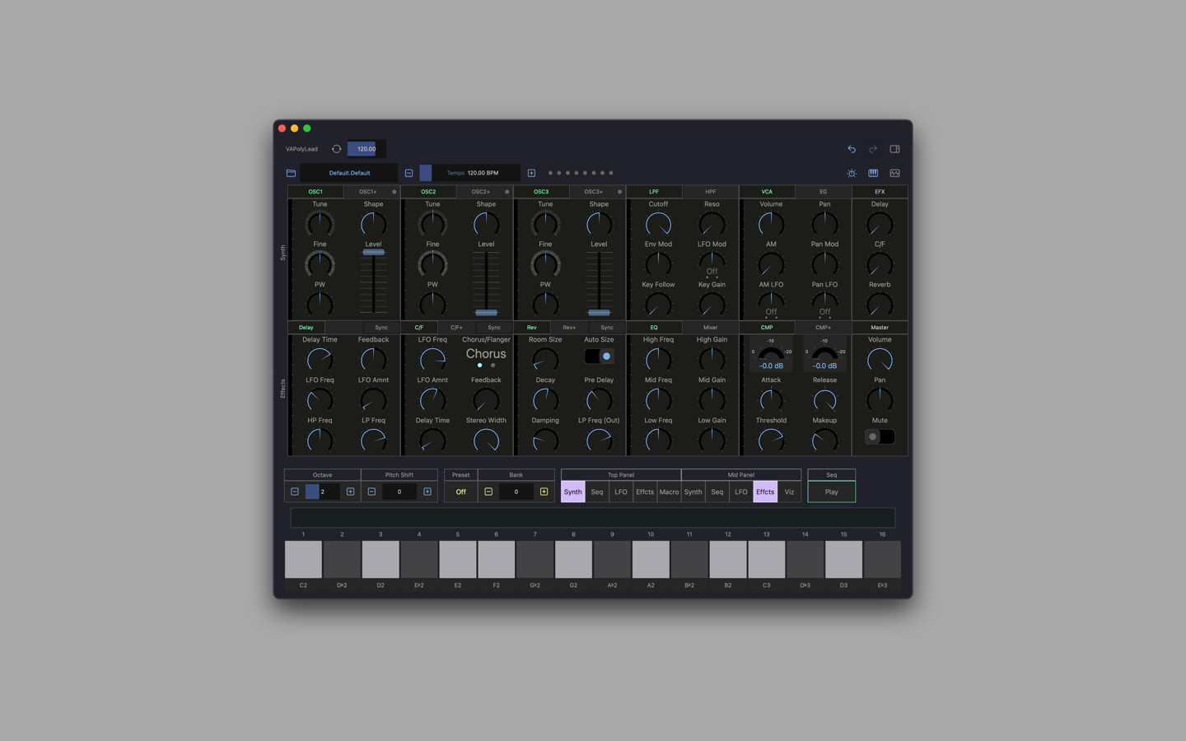Click the VAPolyLead patch name
Viewport: 1186px width, 741px height.
(x=301, y=149)
